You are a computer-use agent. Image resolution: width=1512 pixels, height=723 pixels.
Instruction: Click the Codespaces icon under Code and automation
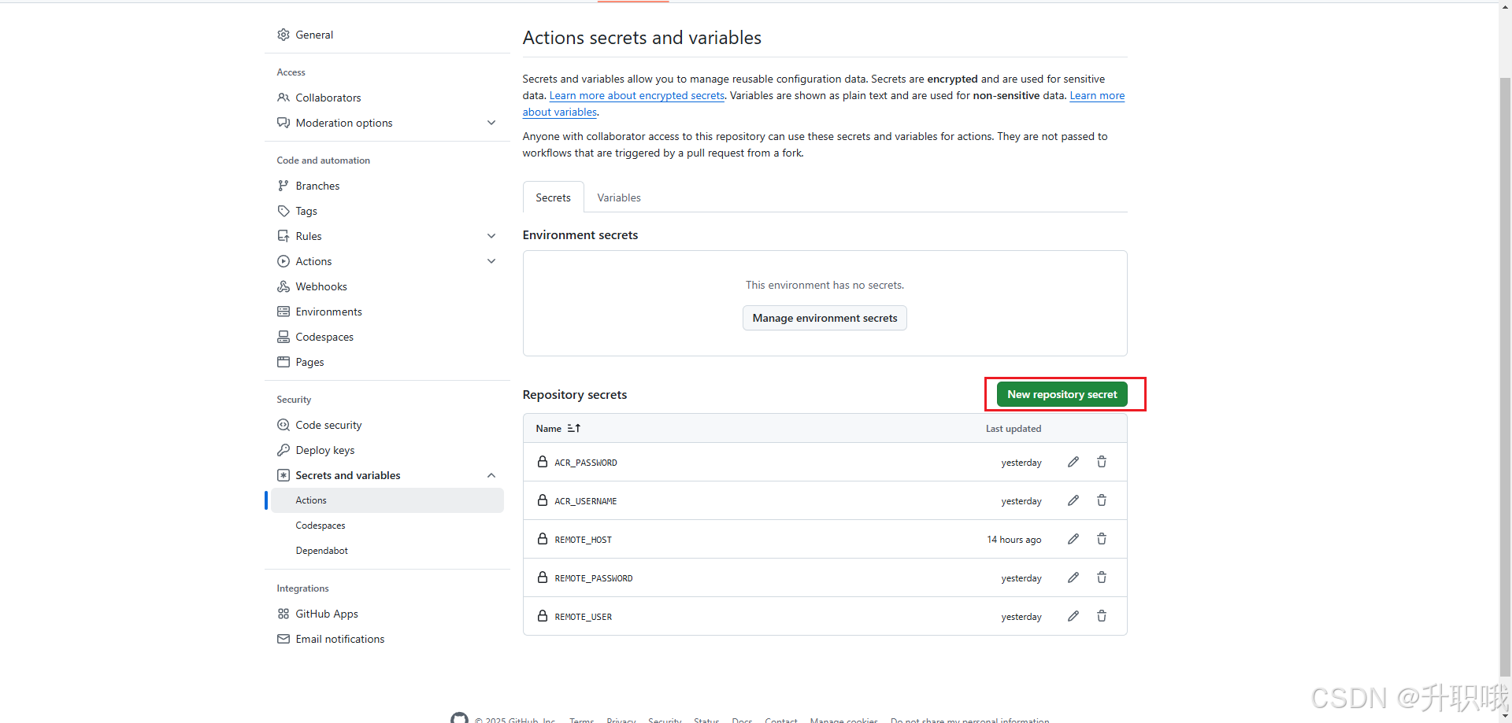[283, 337]
